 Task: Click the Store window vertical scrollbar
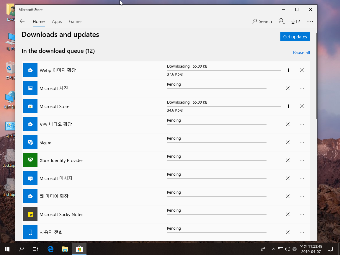pyautogui.click(x=316, y=76)
